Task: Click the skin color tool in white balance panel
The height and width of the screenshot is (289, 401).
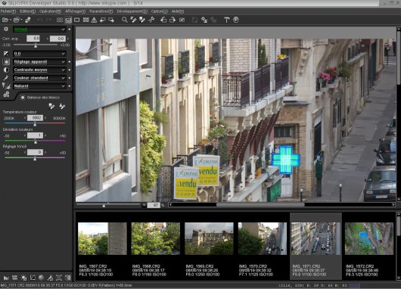Action: pos(62,107)
